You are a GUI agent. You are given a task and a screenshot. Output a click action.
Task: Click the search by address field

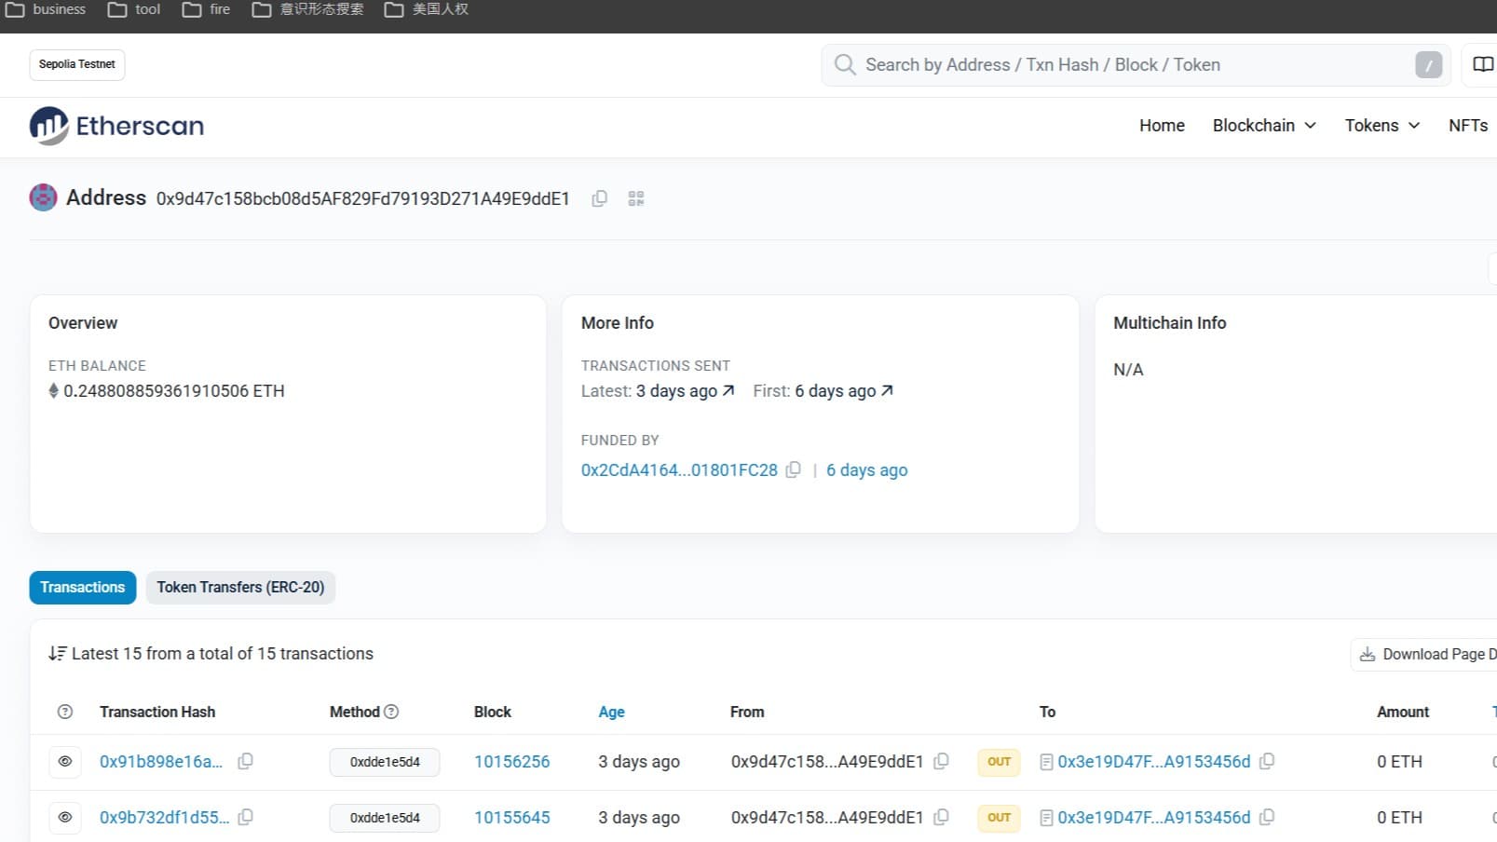point(1118,64)
